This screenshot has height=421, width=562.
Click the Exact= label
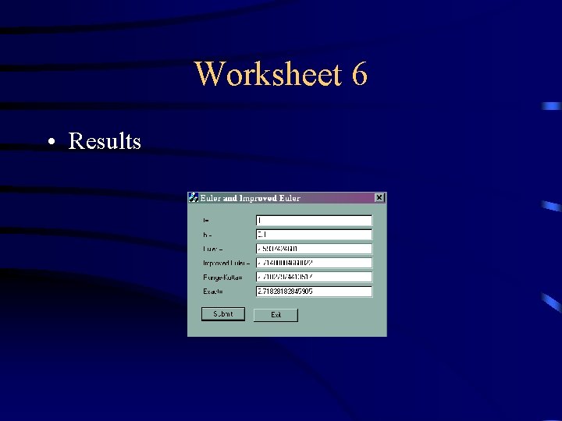pyautogui.click(x=213, y=292)
